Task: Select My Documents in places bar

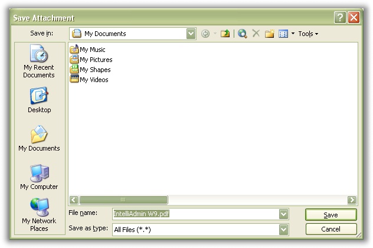Action: tap(40, 138)
